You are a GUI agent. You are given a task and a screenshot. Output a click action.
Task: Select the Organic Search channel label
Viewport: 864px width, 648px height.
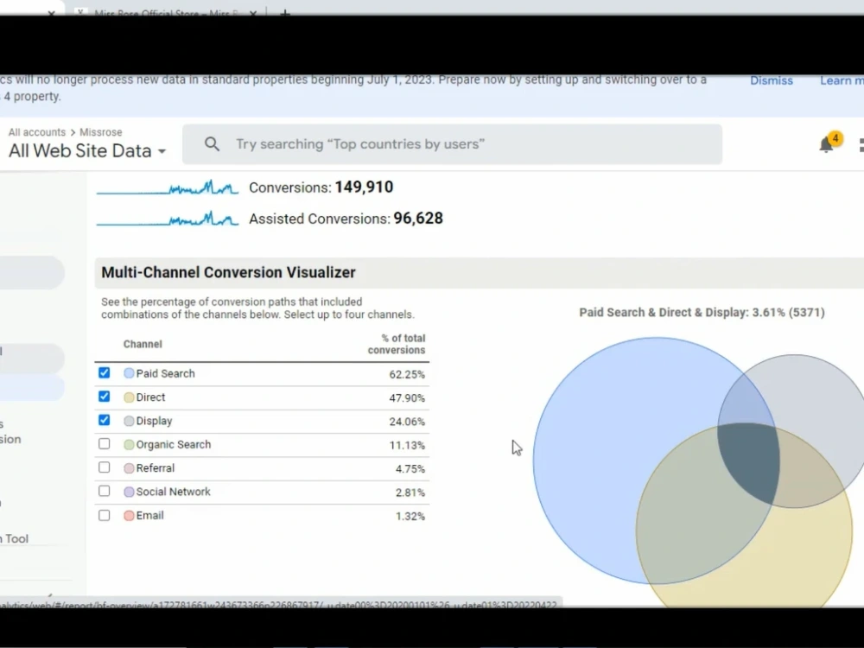[x=174, y=445]
